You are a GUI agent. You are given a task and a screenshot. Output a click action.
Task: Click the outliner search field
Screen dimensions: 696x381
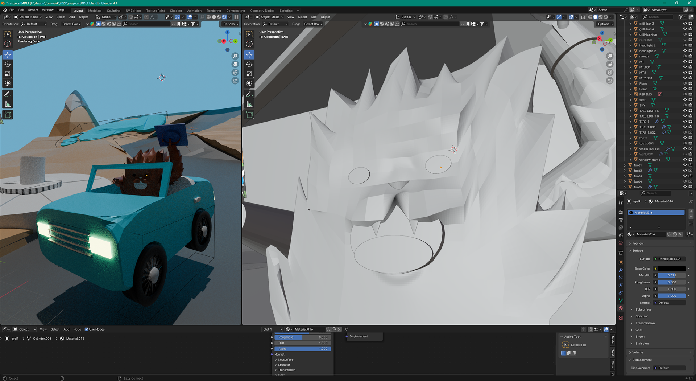point(658,17)
